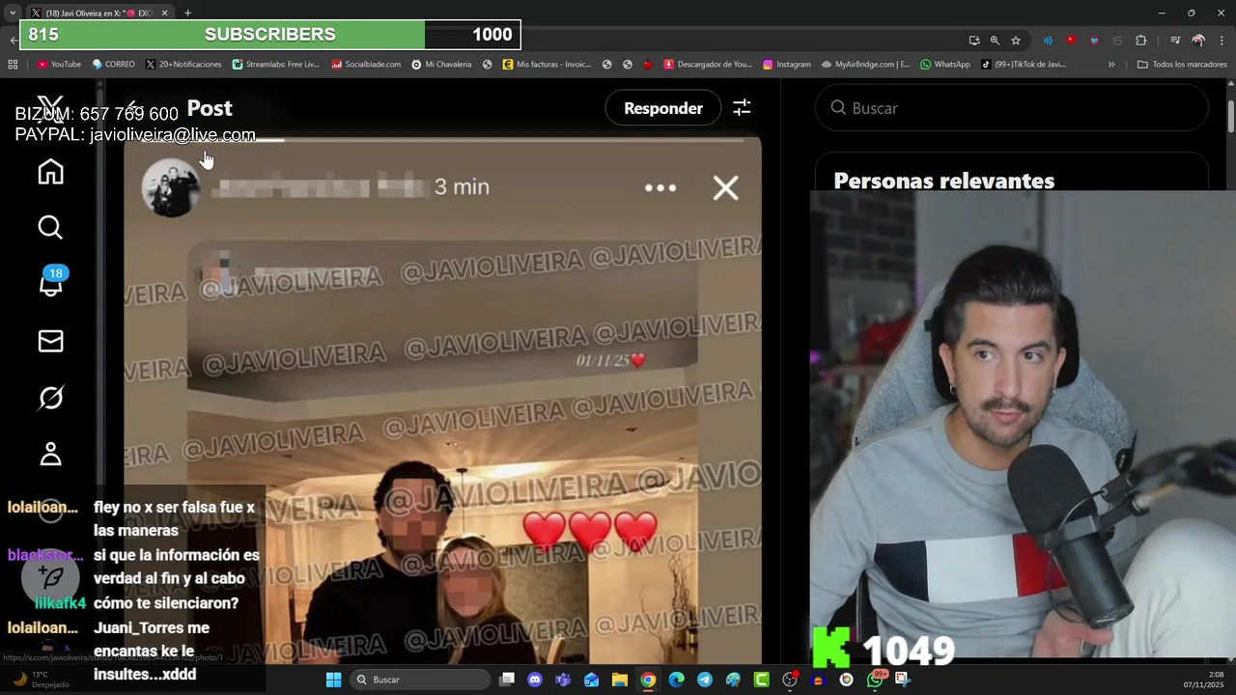Open Grok icon in X sidebar
Image resolution: width=1236 pixels, height=695 pixels.
click(50, 397)
